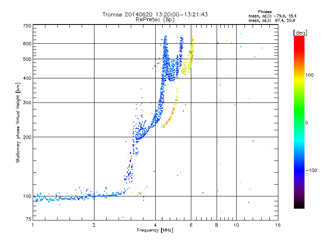Viewport: 327px width, 245px height.
Task: Click the colorbar label '0'
Action: (306, 122)
